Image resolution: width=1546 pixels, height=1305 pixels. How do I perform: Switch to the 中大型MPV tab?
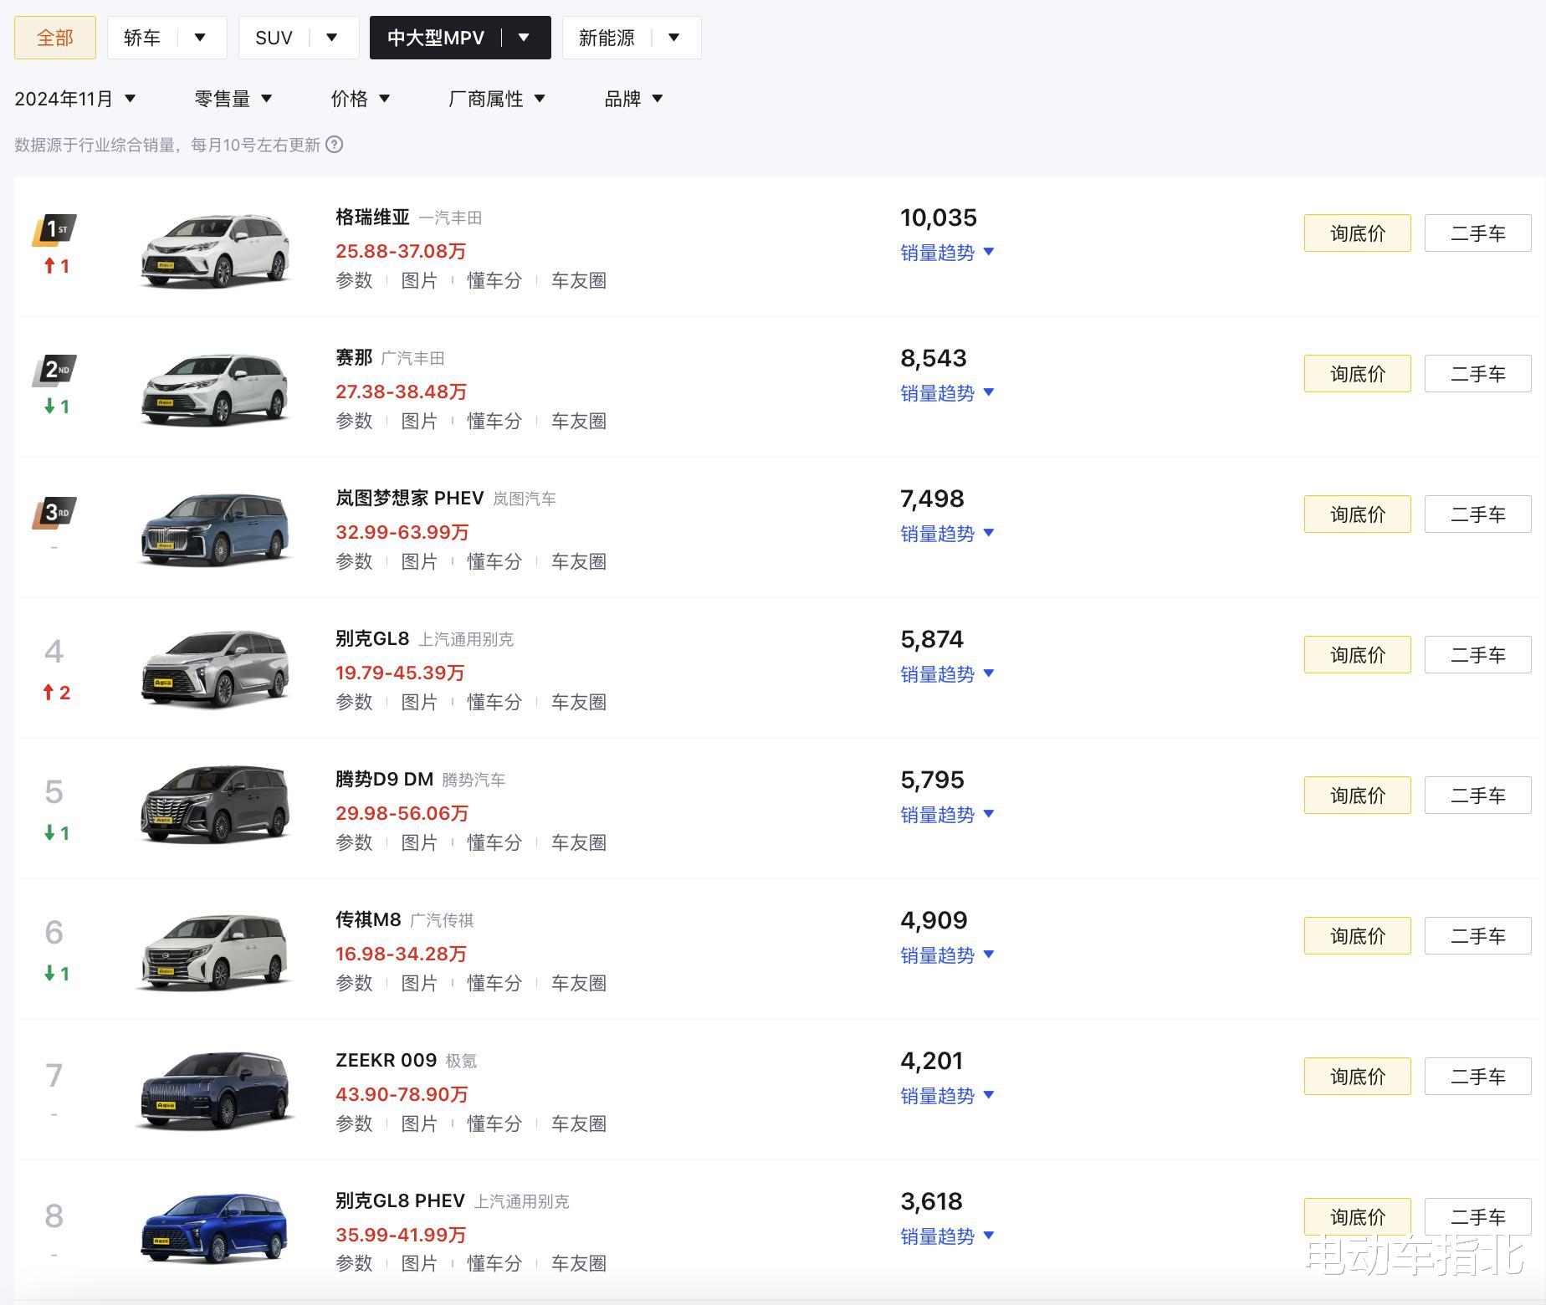(436, 38)
